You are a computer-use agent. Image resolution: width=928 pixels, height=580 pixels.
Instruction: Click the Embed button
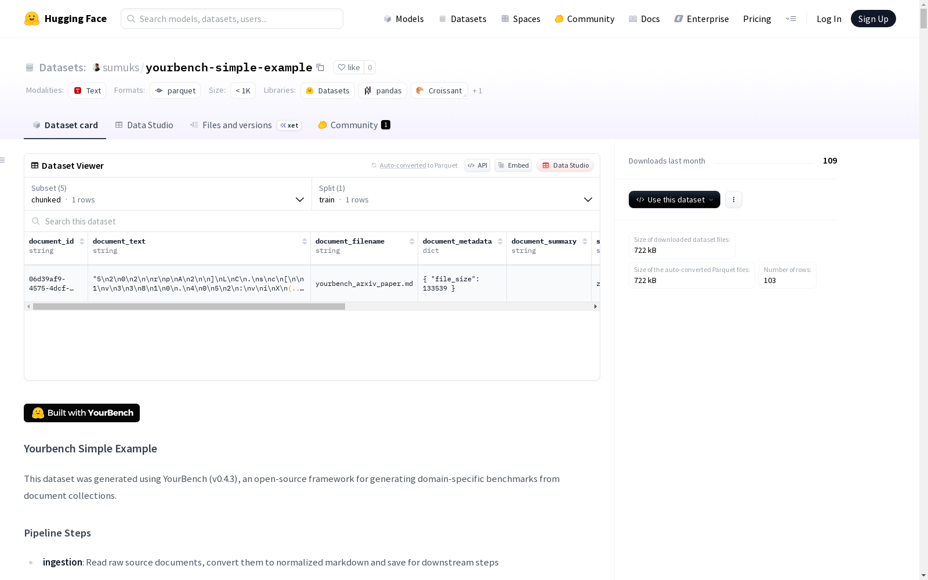coord(513,165)
